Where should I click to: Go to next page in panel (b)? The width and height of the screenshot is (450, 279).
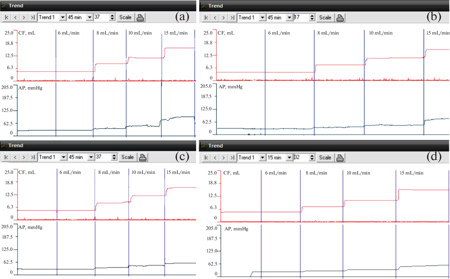pos(224,18)
